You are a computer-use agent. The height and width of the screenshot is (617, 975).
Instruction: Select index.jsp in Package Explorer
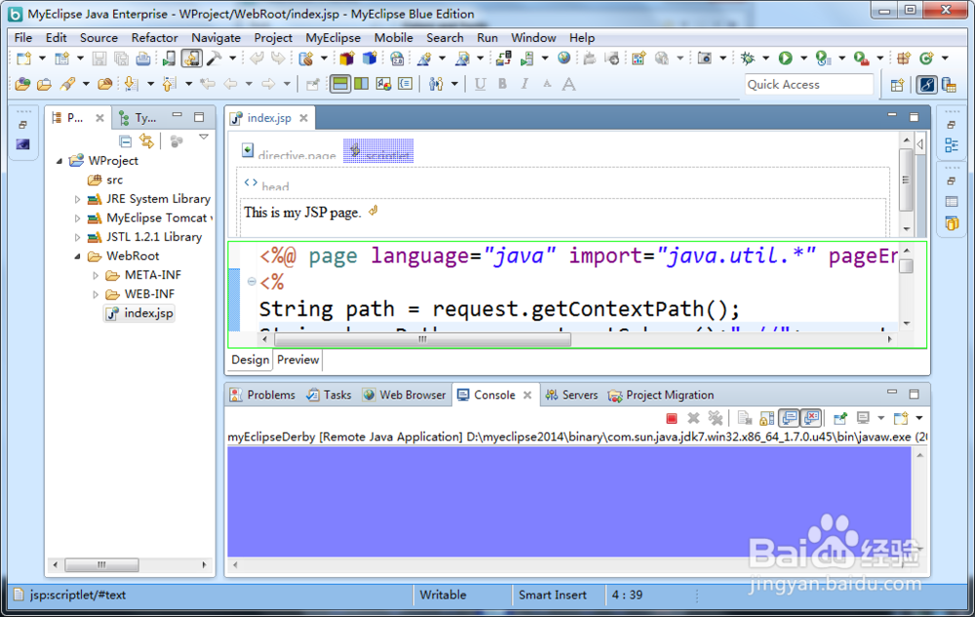(x=139, y=313)
